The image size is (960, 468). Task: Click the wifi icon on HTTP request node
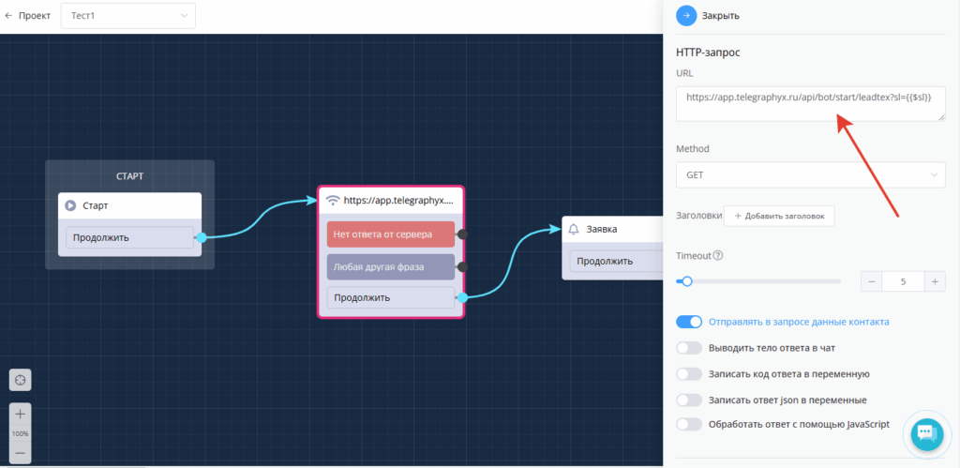click(x=332, y=200)
